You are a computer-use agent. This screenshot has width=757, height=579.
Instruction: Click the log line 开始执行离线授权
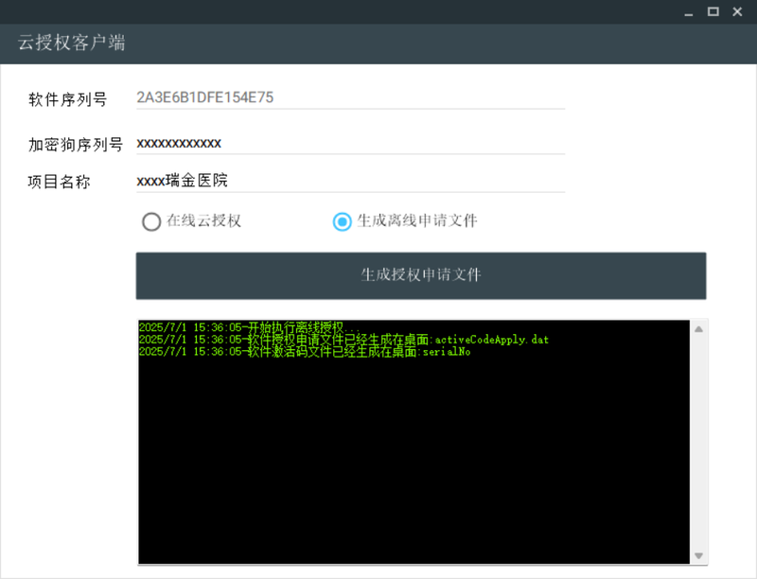(249, 327)
